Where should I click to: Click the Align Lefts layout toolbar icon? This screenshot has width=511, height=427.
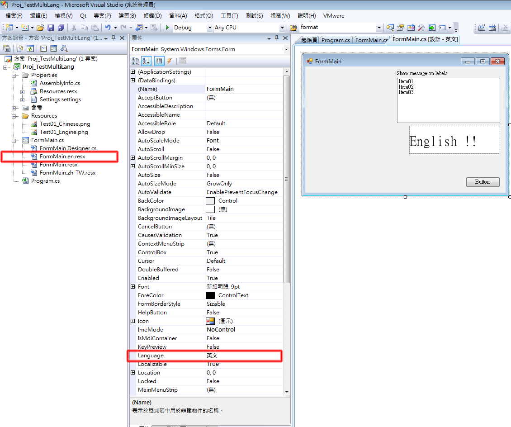[x=492, y=28]
